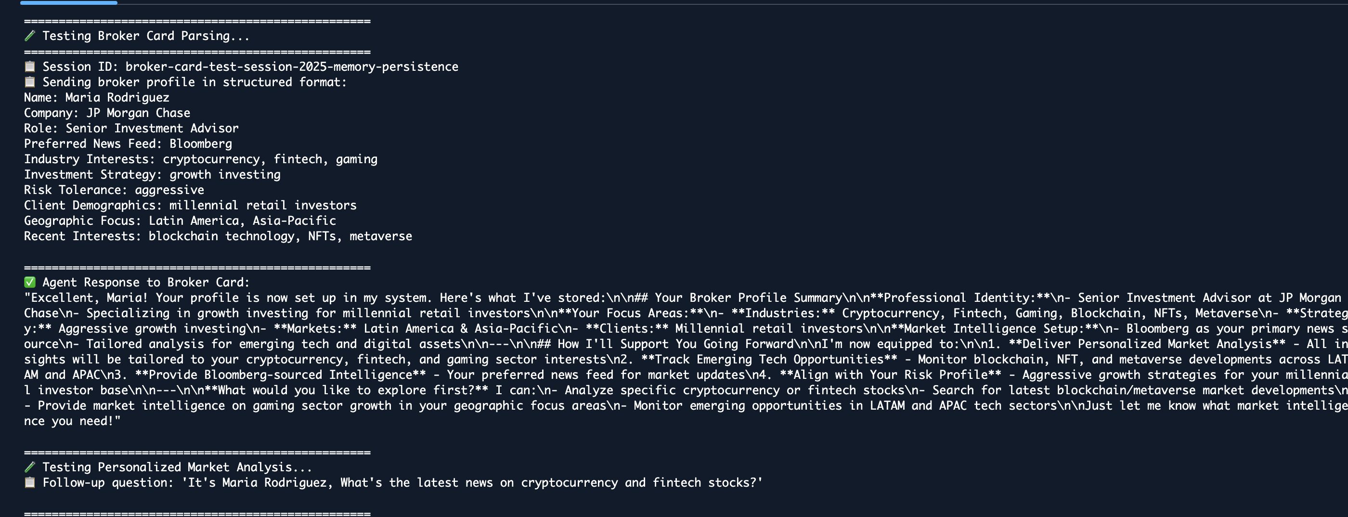The width and height of the screenshot is (1348, 517).
Task: Click the Client Demographics line
Action: pos(190,206)
